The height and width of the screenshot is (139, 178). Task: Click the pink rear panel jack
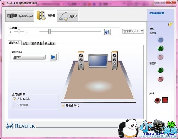pos(160,57)
